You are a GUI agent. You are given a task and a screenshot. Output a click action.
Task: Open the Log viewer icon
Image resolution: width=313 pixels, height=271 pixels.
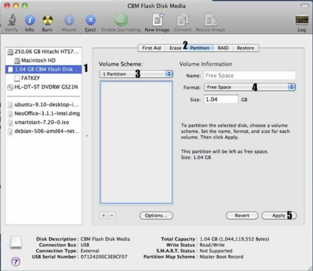point(302,20)
